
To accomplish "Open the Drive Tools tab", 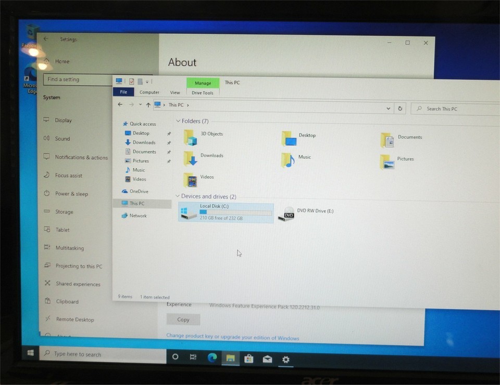I will 203,93.
